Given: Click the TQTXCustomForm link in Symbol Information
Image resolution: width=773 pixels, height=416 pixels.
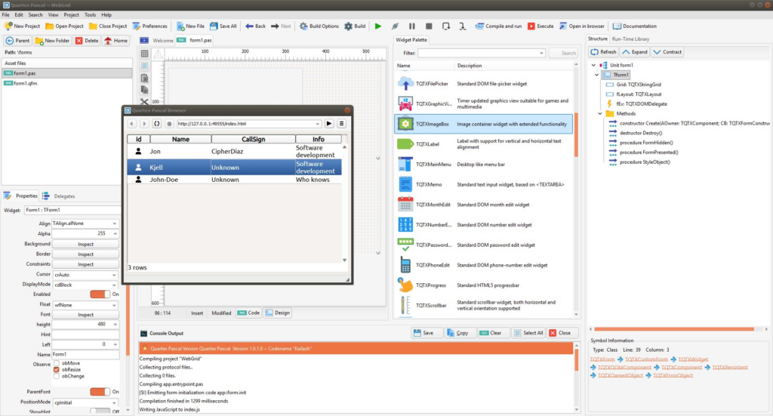Looking at the screenshot, I should [x=646, y=359].
